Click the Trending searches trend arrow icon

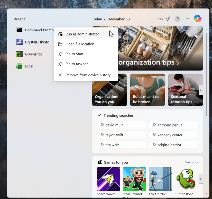tap(99, 115)
